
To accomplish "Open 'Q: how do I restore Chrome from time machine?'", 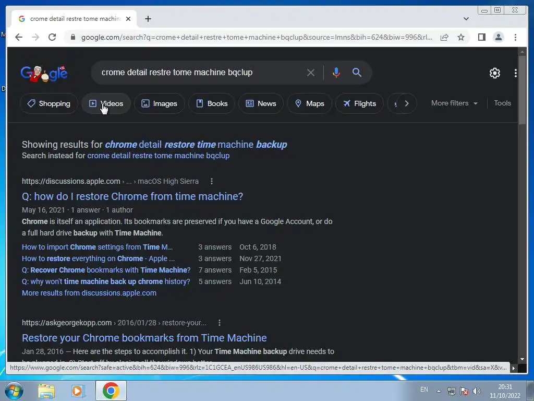I will pyautogui.click(x=132, y=196).
